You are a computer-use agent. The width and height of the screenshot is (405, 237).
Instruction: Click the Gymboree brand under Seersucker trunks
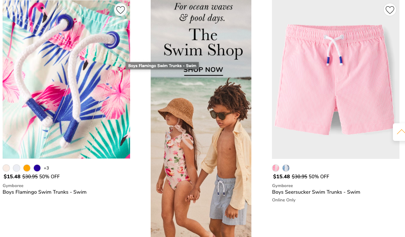282,186
